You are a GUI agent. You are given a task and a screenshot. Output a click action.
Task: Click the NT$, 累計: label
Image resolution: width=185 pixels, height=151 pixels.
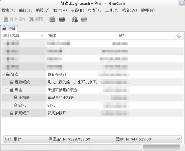14,139
